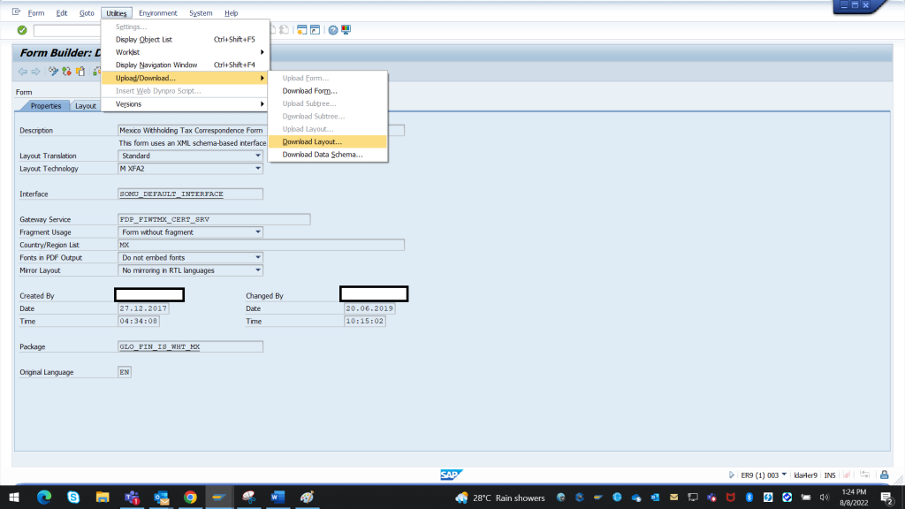Open Skype from the taskbar
This screenshot has height=509, width=905.
73,497
